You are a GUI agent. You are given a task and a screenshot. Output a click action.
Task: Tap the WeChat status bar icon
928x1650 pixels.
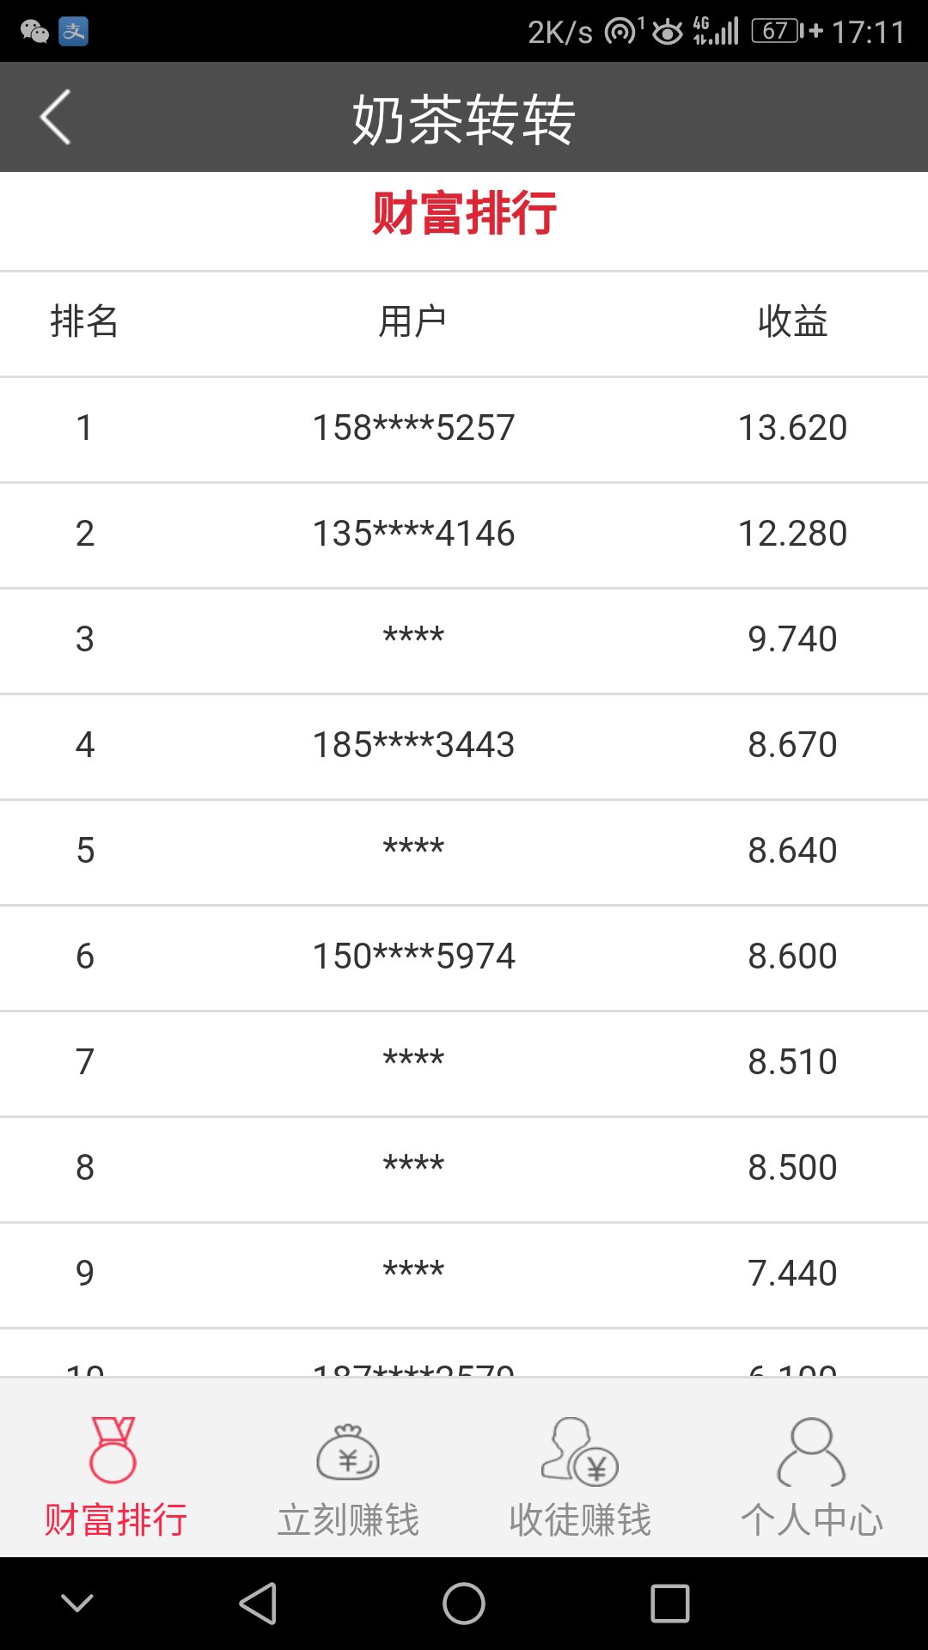[34, 32]
